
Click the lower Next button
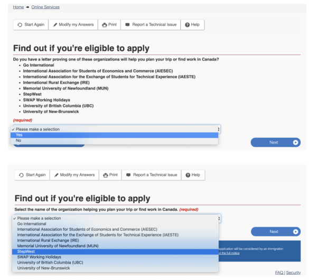tap(276, 232)
